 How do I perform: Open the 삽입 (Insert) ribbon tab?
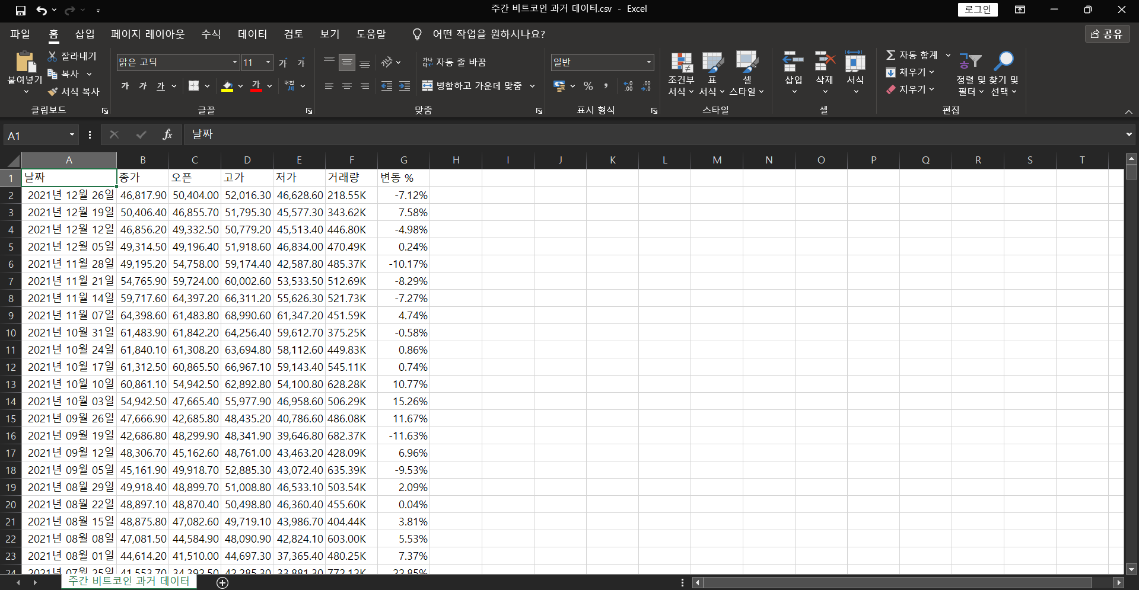click(x=85, y=34)
